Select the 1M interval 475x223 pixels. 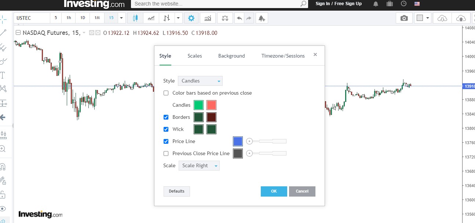tap(97, 18)
